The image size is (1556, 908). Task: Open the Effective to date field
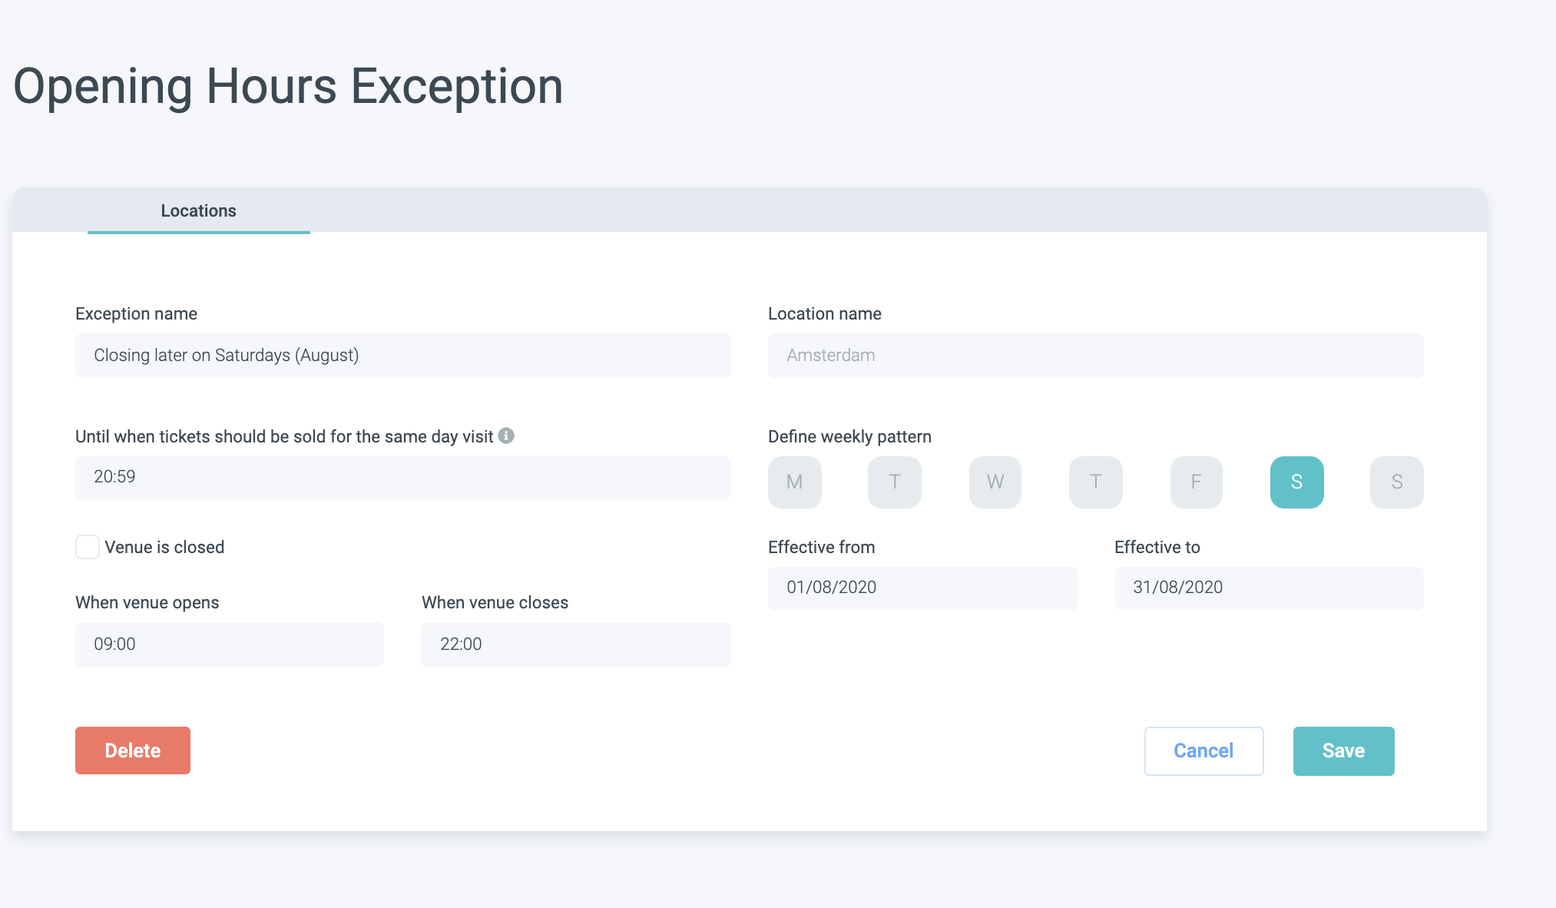[x=1269, y=588]
